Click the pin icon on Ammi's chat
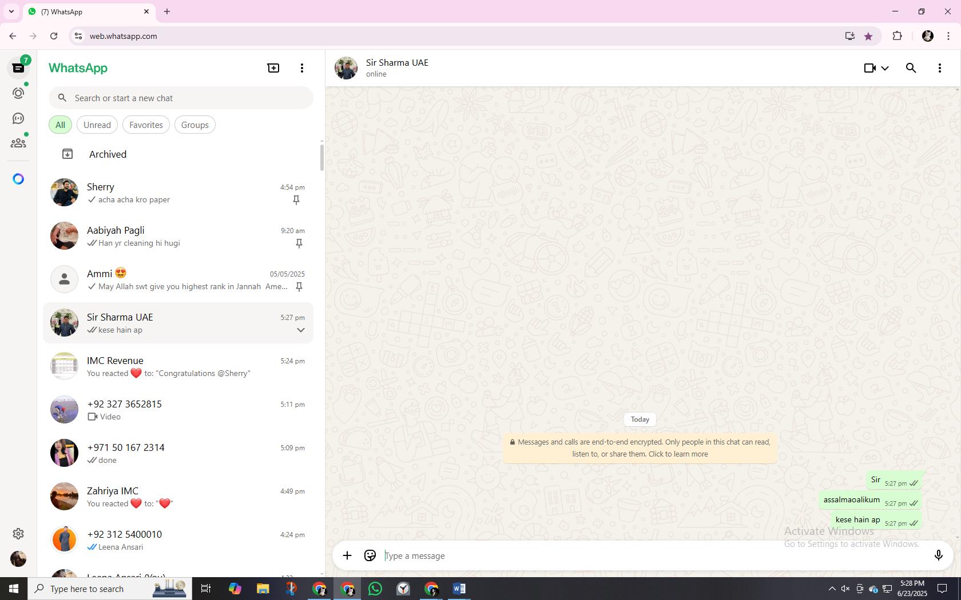The width and height of the screenshot is (961, 600). [x=299, y=287]
